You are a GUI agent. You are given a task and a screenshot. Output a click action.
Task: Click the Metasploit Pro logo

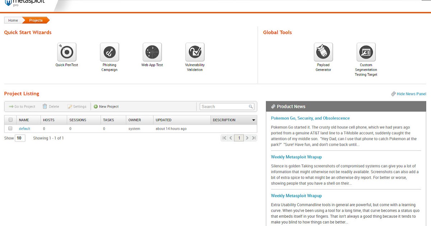pyautogui.click(x=24, y=3)
